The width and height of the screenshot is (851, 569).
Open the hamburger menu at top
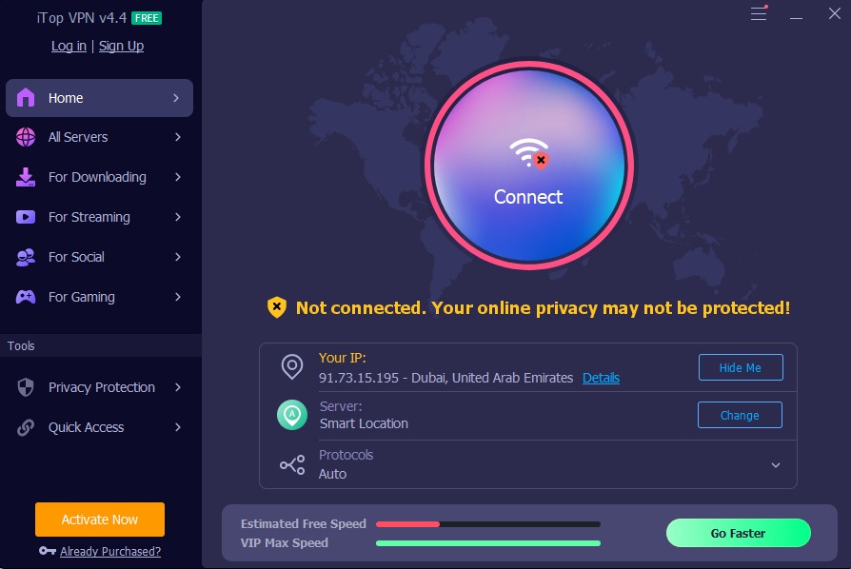[759, 13]
